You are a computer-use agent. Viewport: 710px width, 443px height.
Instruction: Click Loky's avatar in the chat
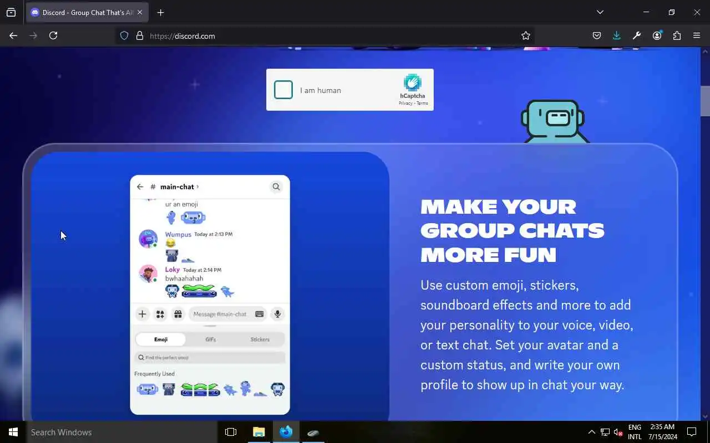(148, 274)
